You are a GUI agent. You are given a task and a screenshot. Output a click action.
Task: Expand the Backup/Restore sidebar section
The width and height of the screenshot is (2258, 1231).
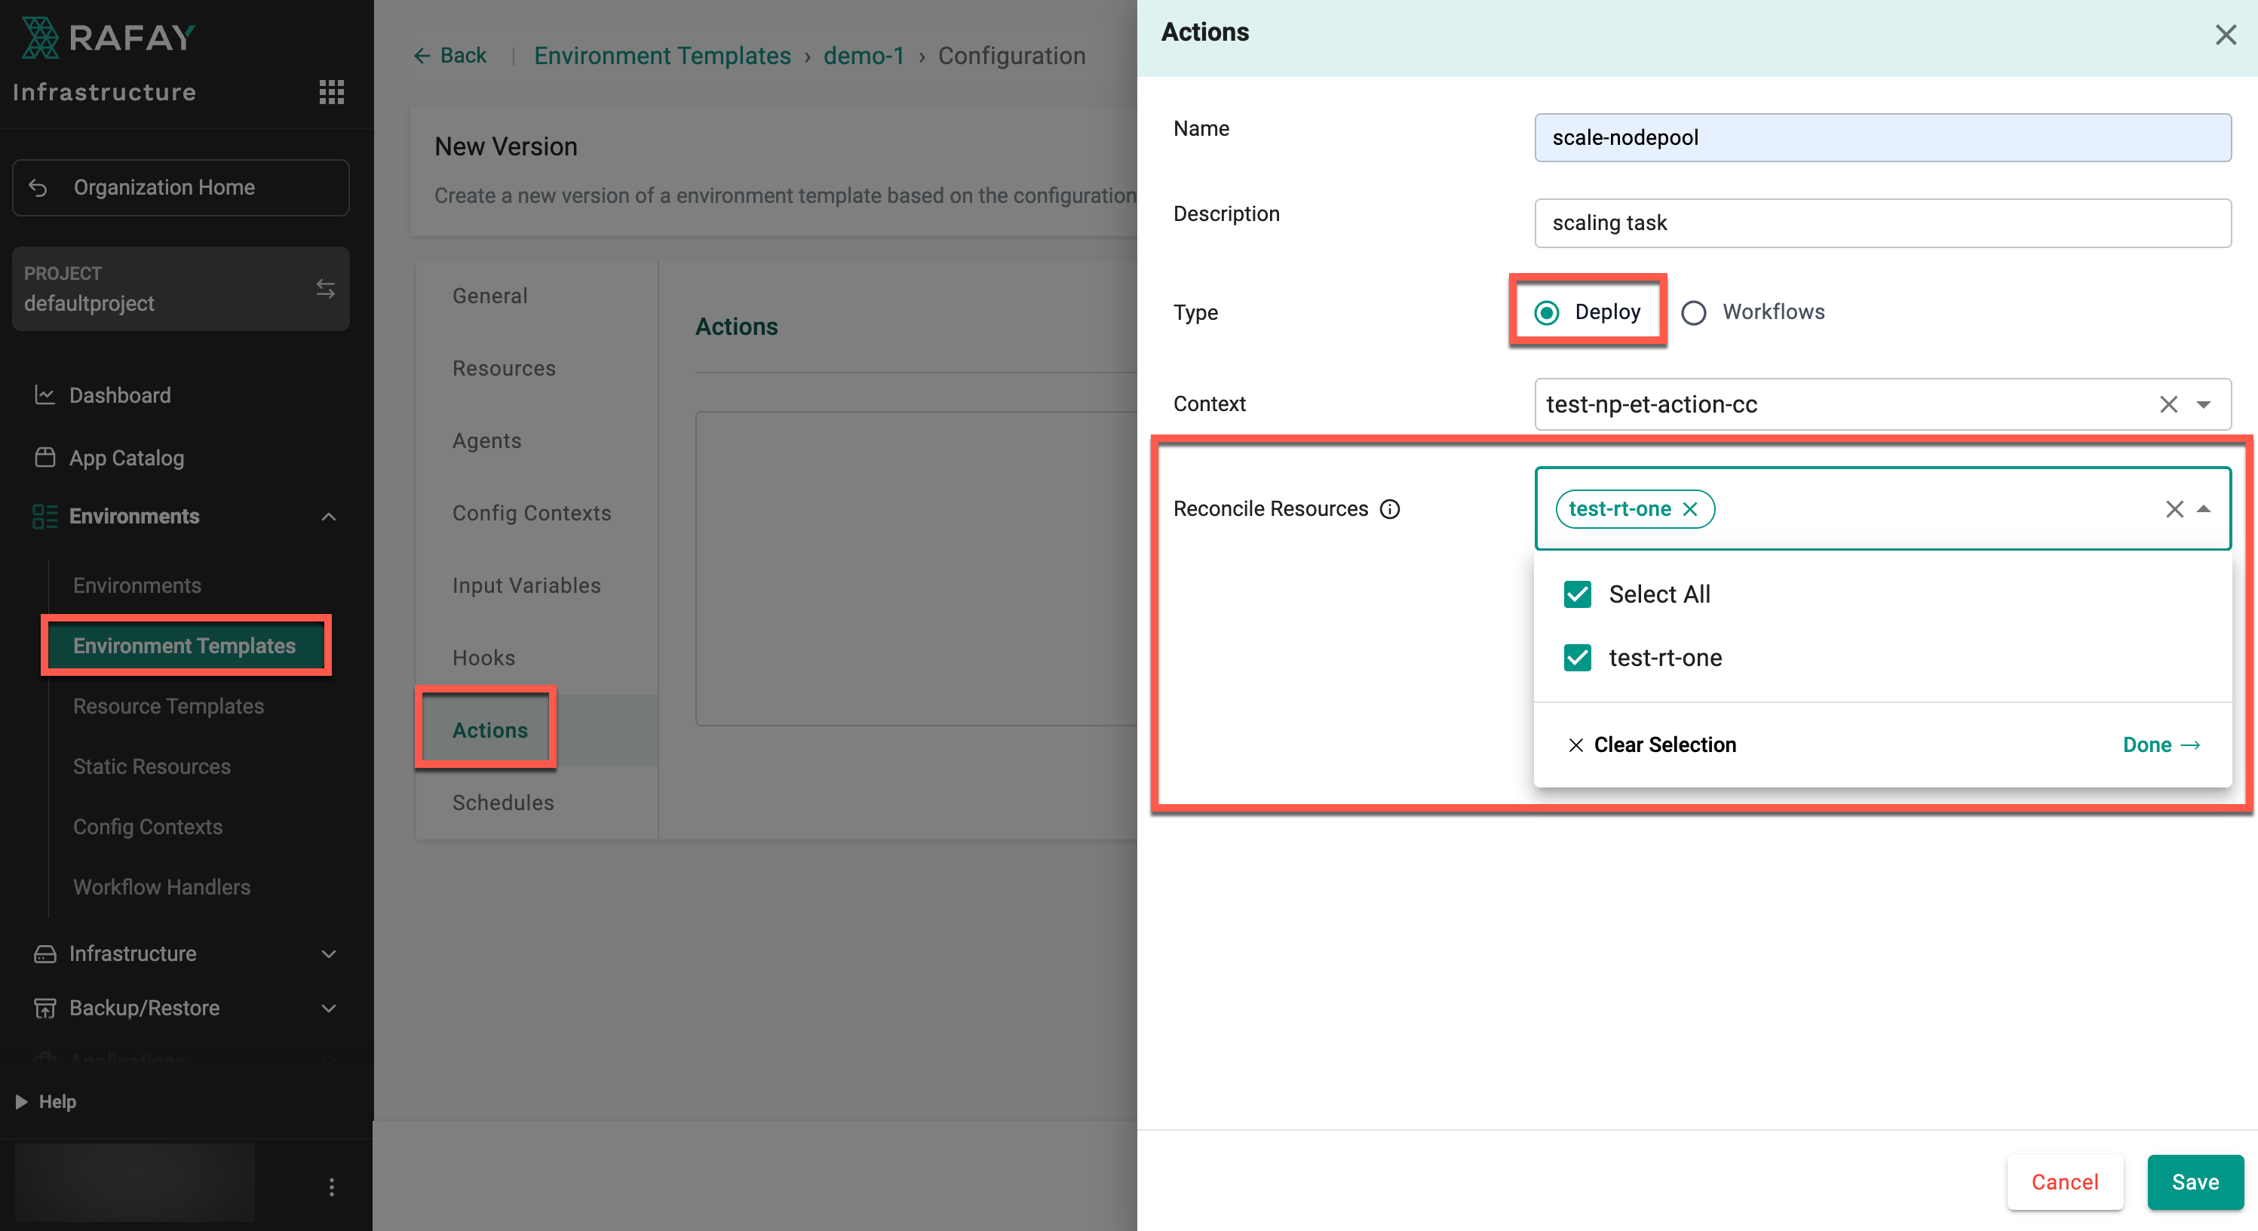[x=329, y=1008]
